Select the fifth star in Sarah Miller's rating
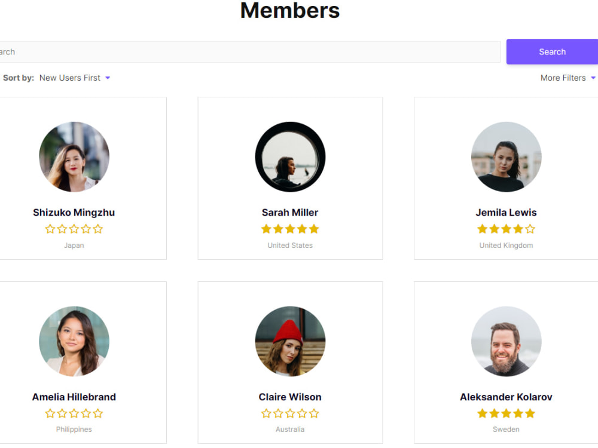This screenshot has width=598, height=448. pyautogui.click(x=314, y=229)
